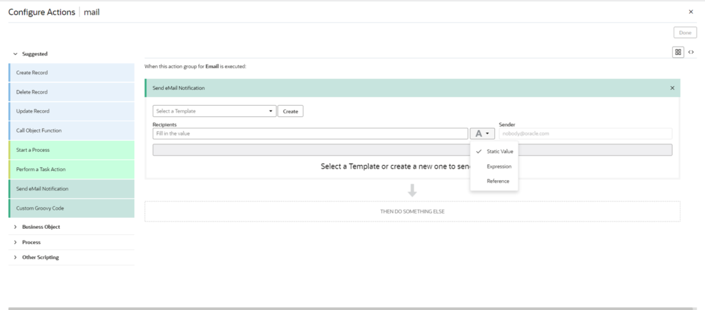Click the gray bar under Recipients
This screenshot has height=310, width=705.
click(412, 150)
